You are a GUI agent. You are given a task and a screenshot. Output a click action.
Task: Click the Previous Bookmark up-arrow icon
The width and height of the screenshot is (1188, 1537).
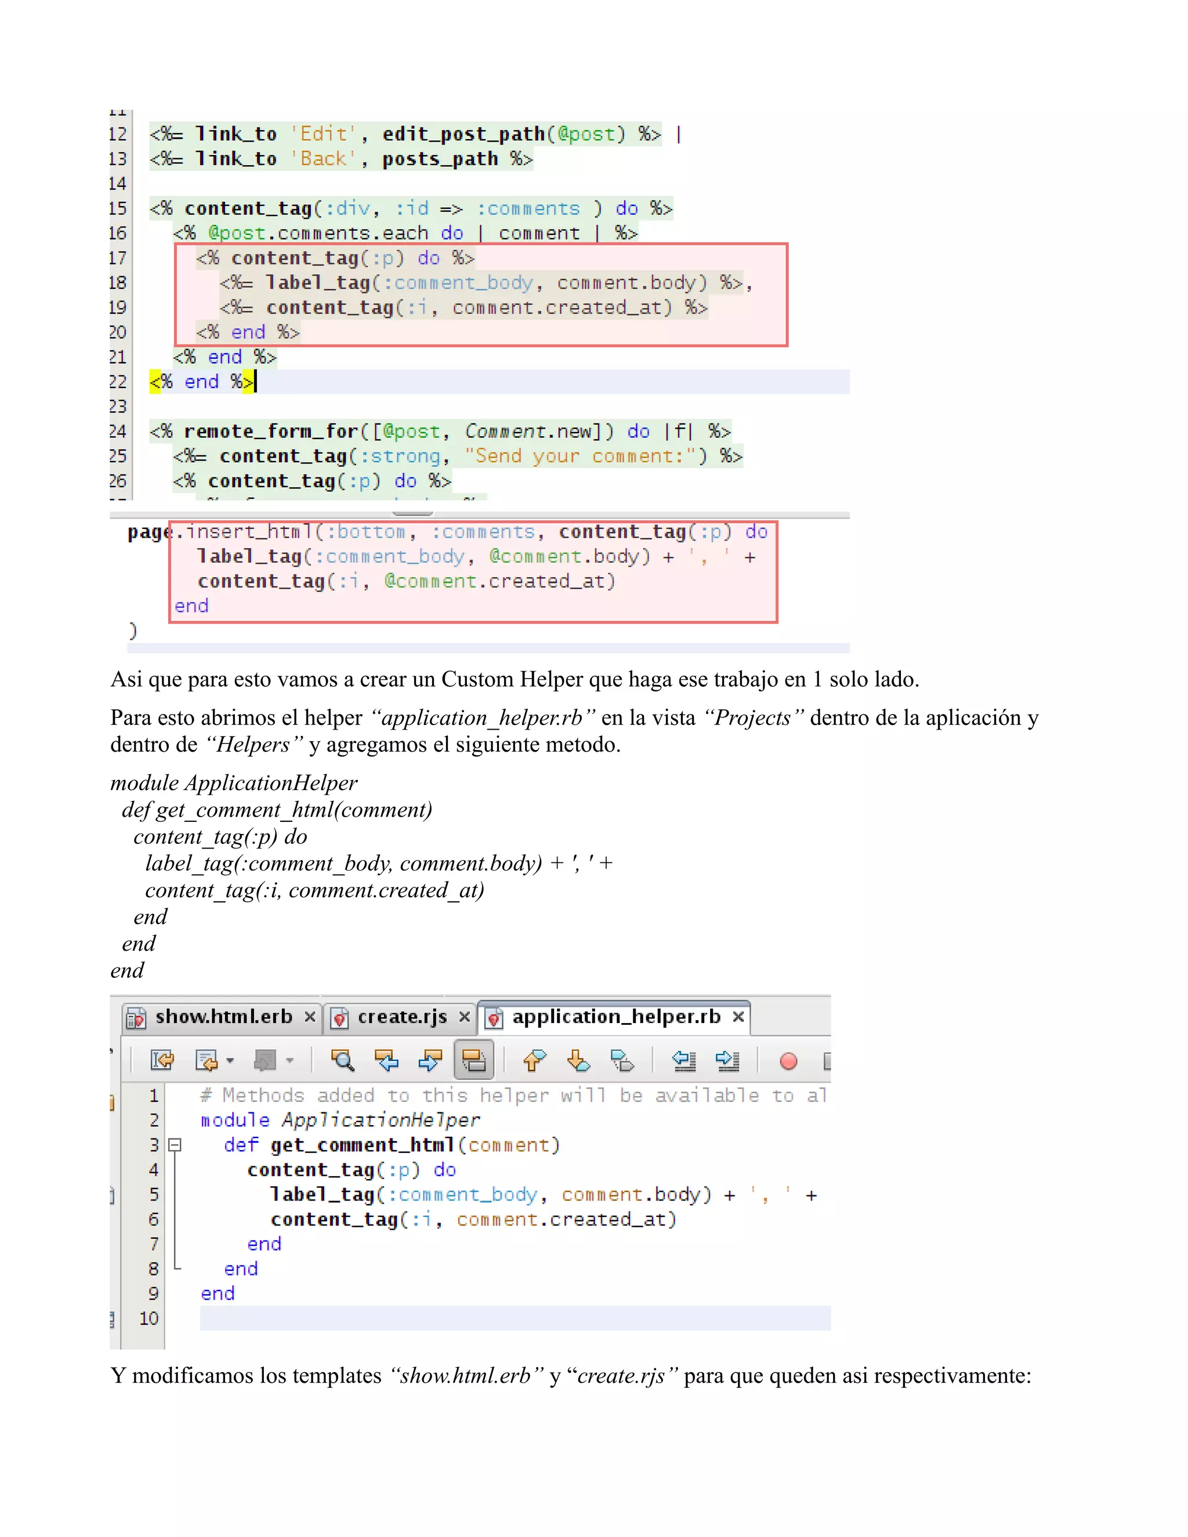pyautogui.click(x=534, y=1060)
